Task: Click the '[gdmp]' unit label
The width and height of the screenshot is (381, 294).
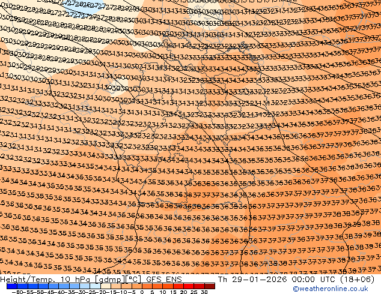Action: point(110,280)
